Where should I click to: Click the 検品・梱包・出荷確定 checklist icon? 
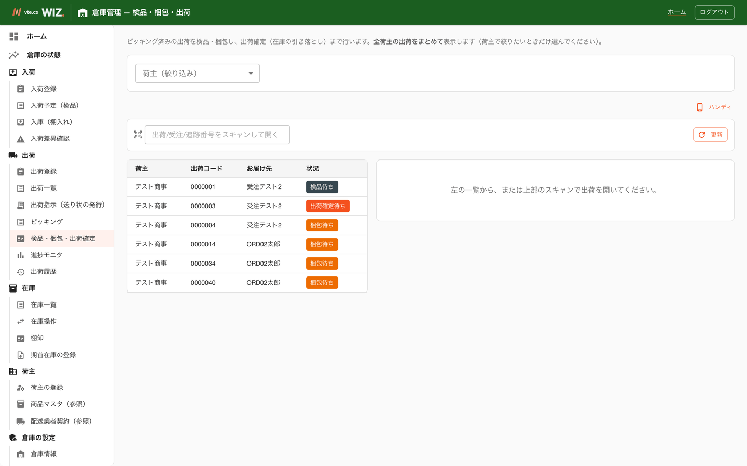coord(21,239)
